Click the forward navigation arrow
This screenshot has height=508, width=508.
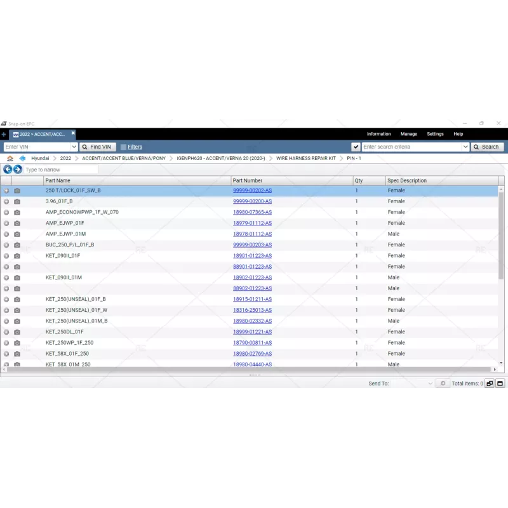[17, 169]
